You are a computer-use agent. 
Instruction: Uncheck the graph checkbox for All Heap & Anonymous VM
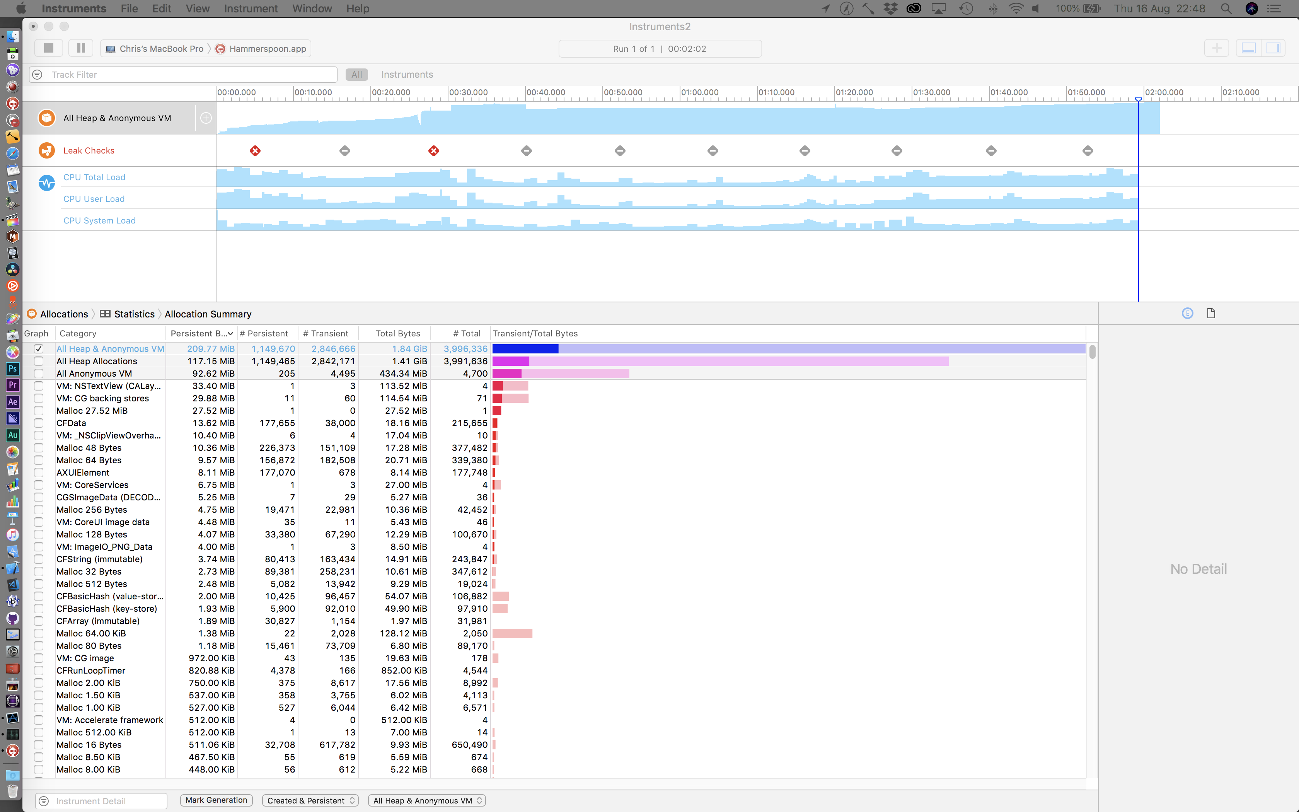point(39,348)
